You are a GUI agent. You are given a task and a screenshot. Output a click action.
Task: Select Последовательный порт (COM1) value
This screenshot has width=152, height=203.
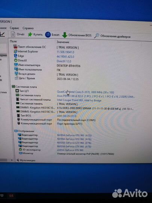[x=76, y=120]
